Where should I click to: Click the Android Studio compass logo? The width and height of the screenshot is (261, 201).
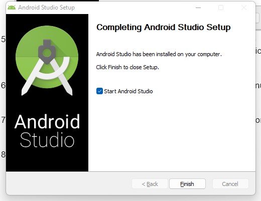[47, 61]
